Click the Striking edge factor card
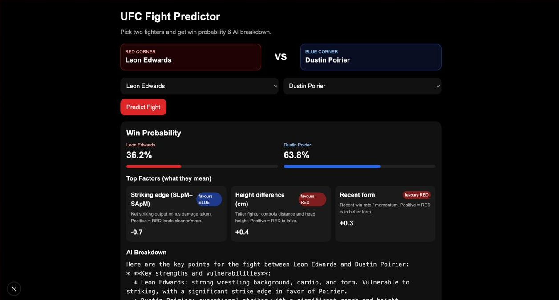This screenshot has width=559, height=300. [x=176, y=213]
